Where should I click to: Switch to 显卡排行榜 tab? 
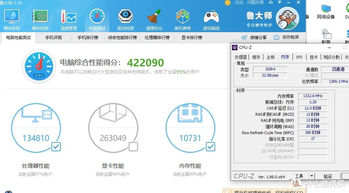(x=191, y=38)
